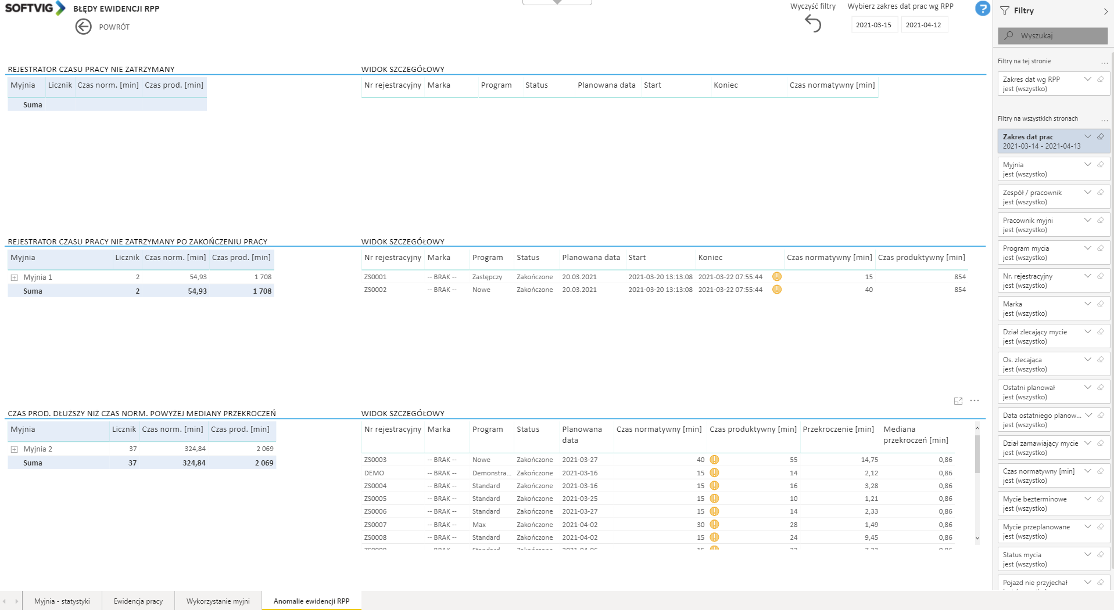Click the back arrow POWRÓT icon
The width and height of the screenshot is (1114, 610).
click(x=84, y=27)
